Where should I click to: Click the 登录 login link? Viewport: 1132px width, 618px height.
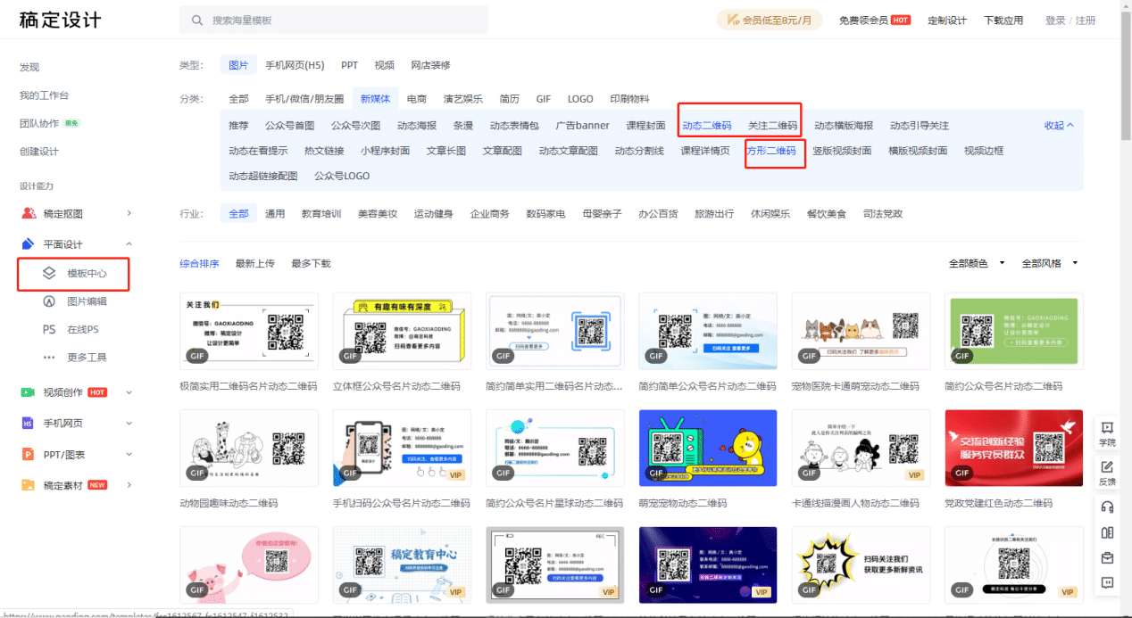[x=1055, y=20]
